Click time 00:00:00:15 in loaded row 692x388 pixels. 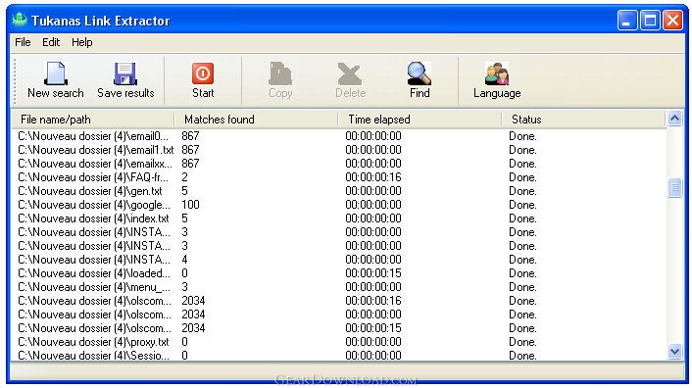(373, 273)
